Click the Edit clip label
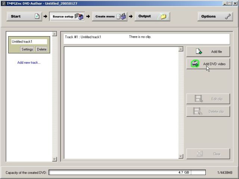Image resolution: width=239 pixels, height=179 pixels. 217,99
